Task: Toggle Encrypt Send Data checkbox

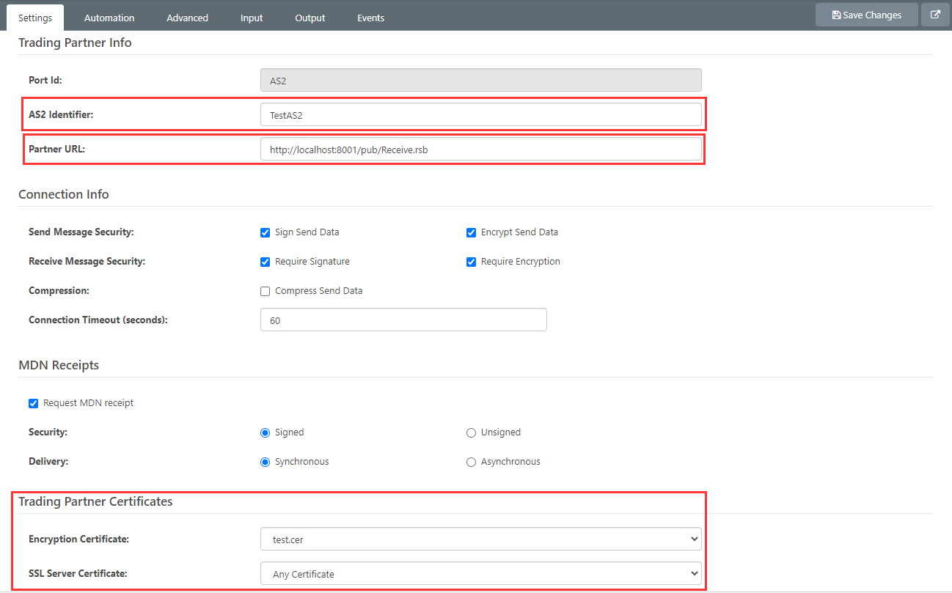Action: click(472, 232)
